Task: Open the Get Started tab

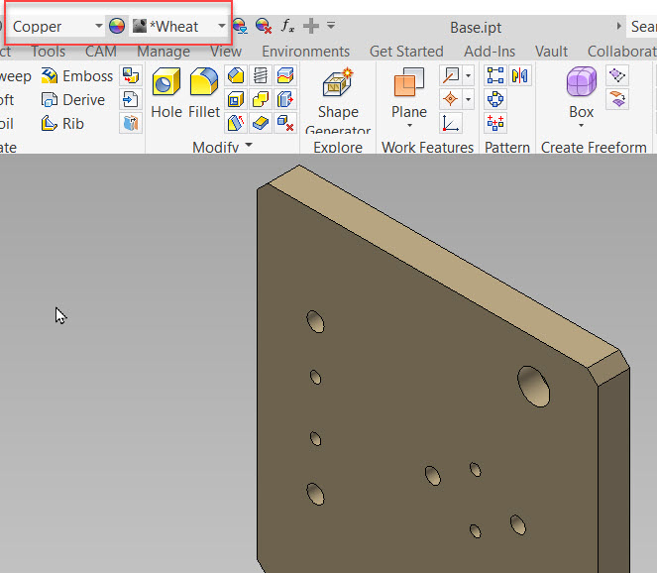Action: [406, 52]
